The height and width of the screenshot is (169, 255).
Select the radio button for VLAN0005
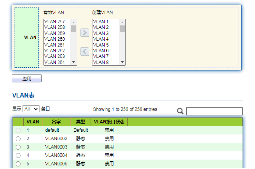pos(18,164)
